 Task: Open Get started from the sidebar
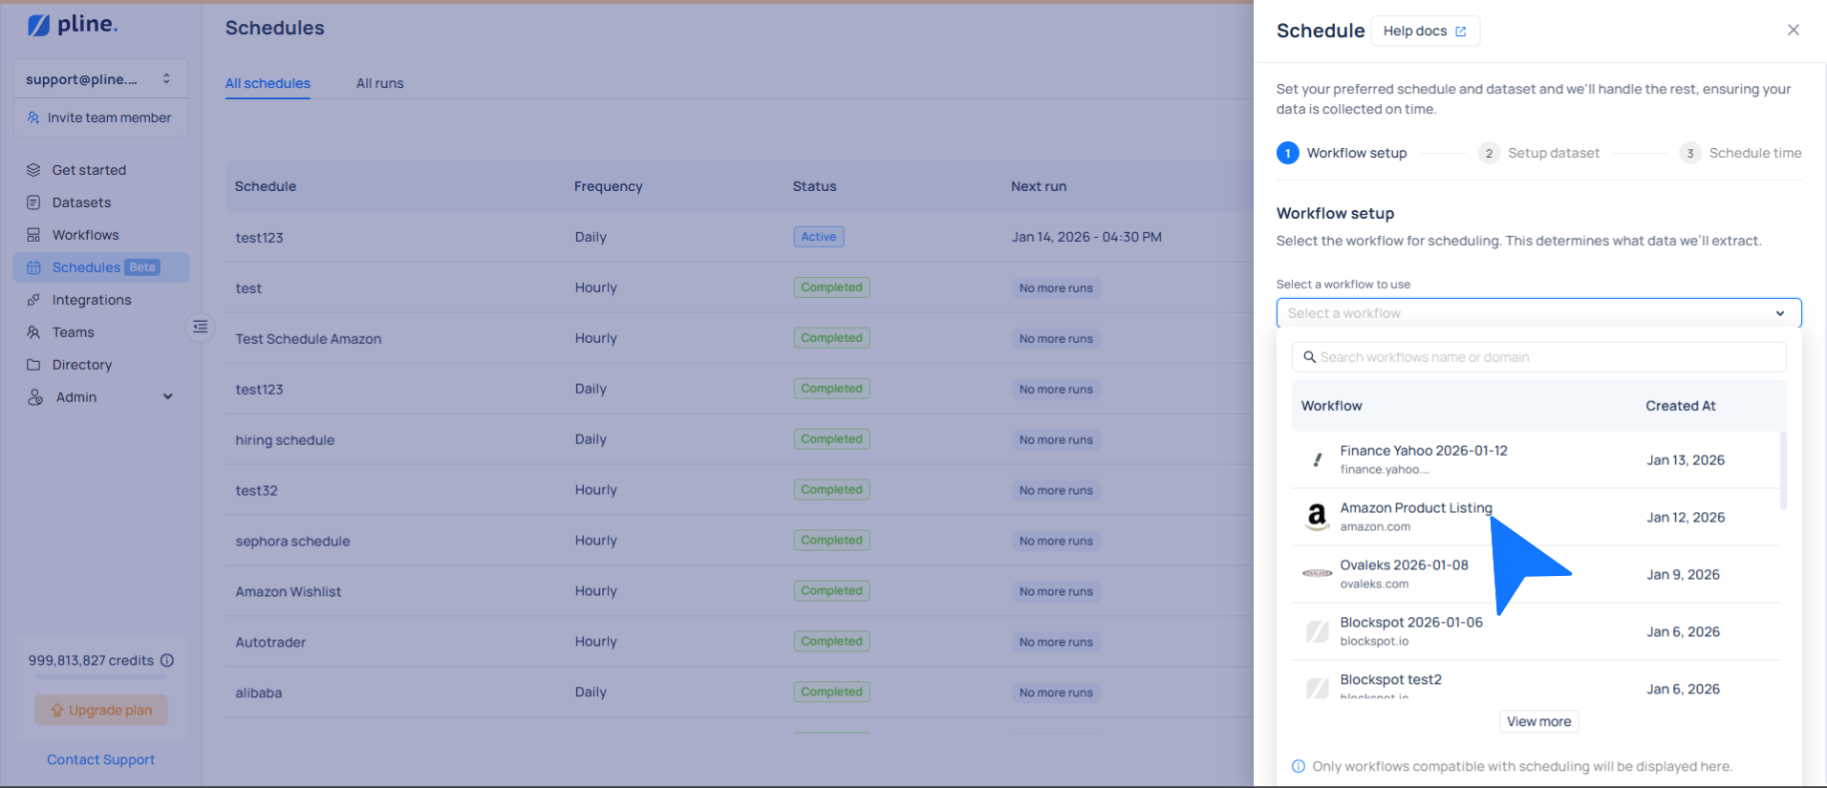click(89, 170)
